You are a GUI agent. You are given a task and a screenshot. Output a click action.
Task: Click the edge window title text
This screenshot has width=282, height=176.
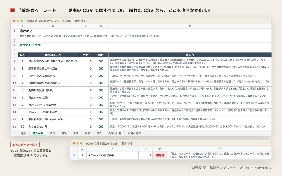[109, 144]
